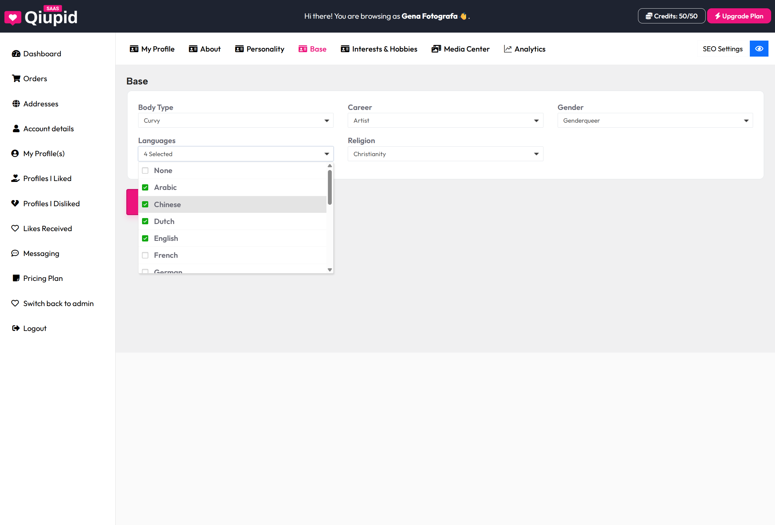Click the Messaging chat bubble icon

(x=15, y=253)
